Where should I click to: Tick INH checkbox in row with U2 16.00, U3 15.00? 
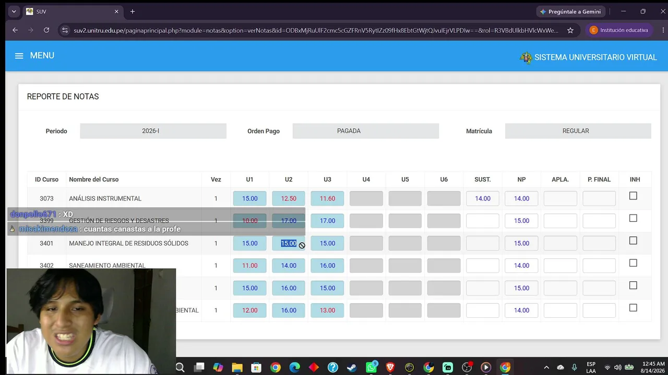[633, 285]
